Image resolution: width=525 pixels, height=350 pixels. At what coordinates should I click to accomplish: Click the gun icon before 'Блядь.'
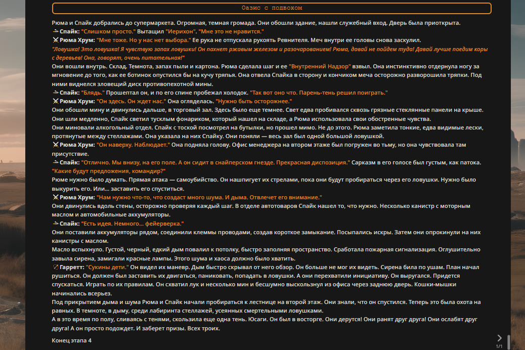pos(56,93)
